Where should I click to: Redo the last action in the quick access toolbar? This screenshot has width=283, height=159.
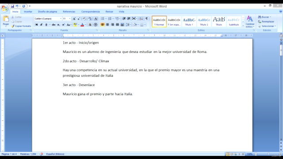point(23,6)
